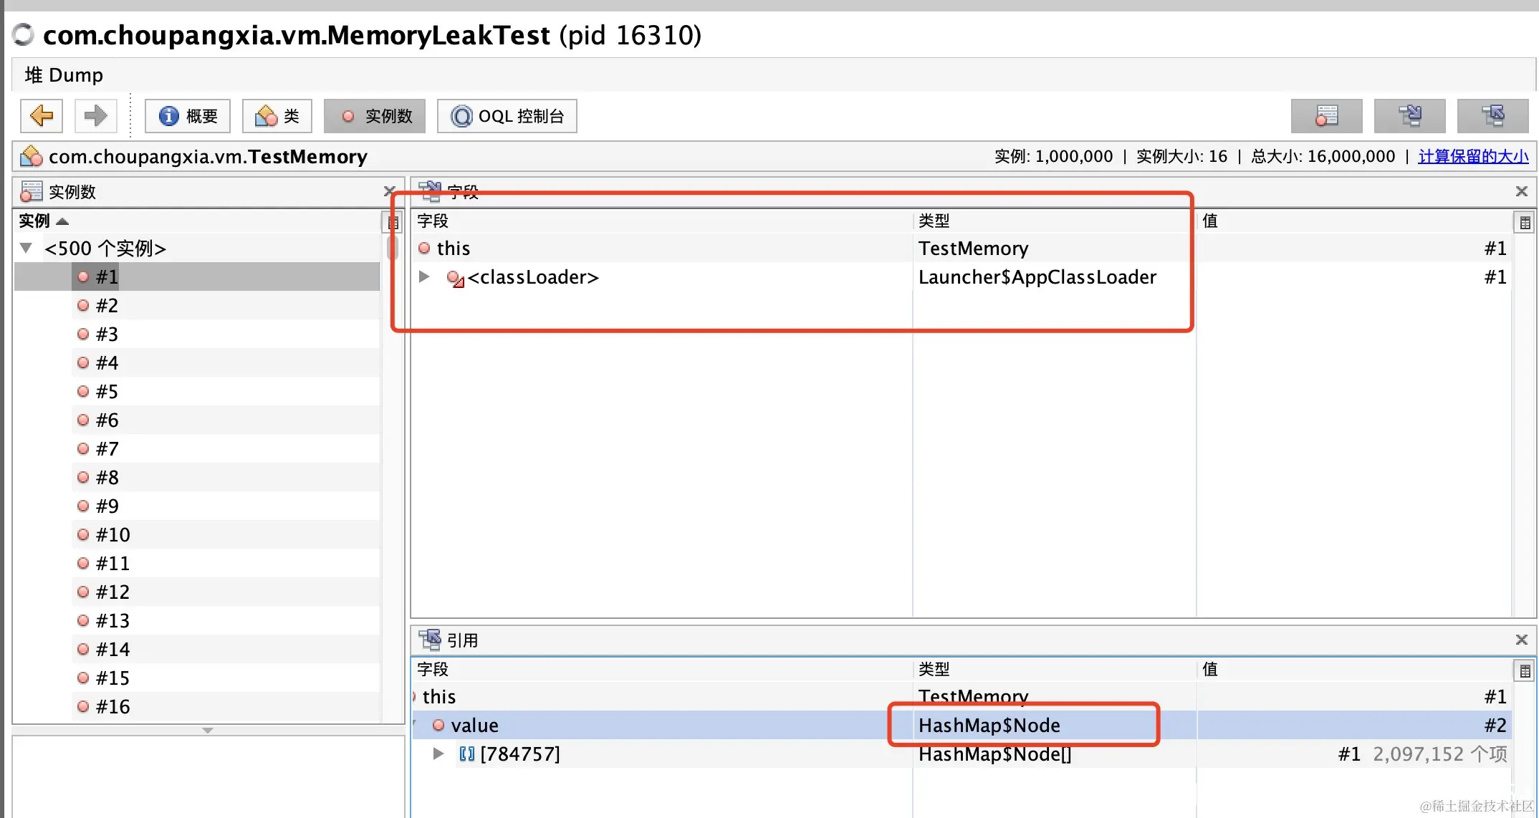The height and width of the screenshot is (818, 1539).
Task: Select instance #7 in the list
Action: pos(107,448)
